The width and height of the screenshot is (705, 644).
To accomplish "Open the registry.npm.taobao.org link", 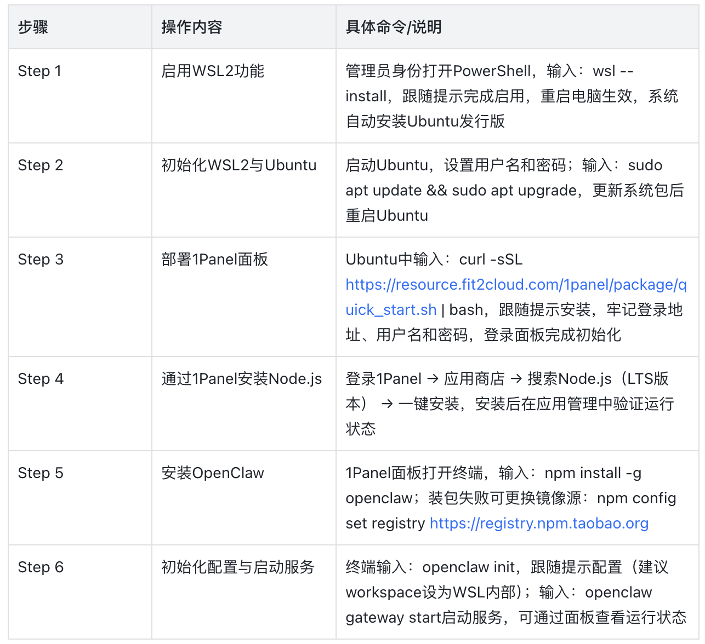I will click(x=539, y=524).
